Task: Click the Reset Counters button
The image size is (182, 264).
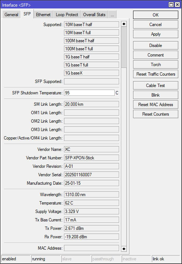Action: [x=156, y=114]
